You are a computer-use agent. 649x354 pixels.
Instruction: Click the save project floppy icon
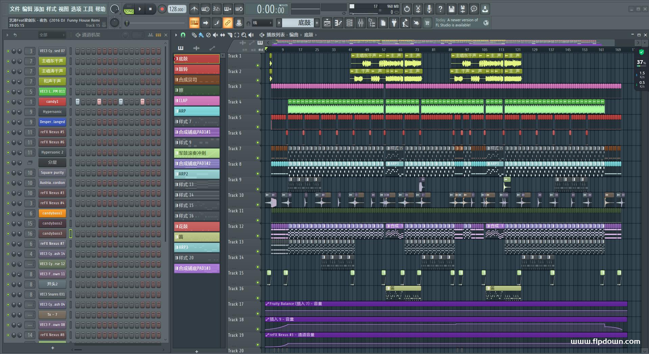(452, 9)
